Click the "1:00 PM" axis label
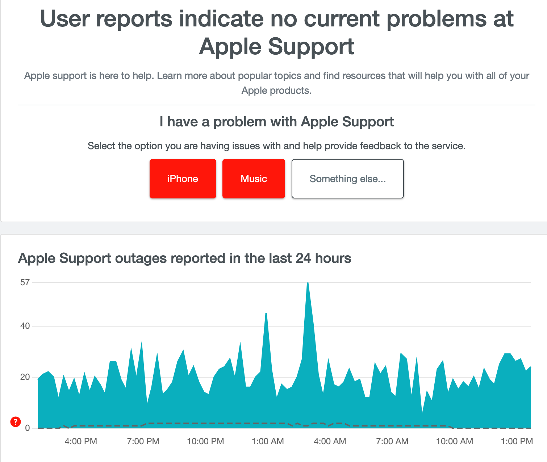Viewport: 547px width, 462px height. pyautogui.click(x=517, y=441)
